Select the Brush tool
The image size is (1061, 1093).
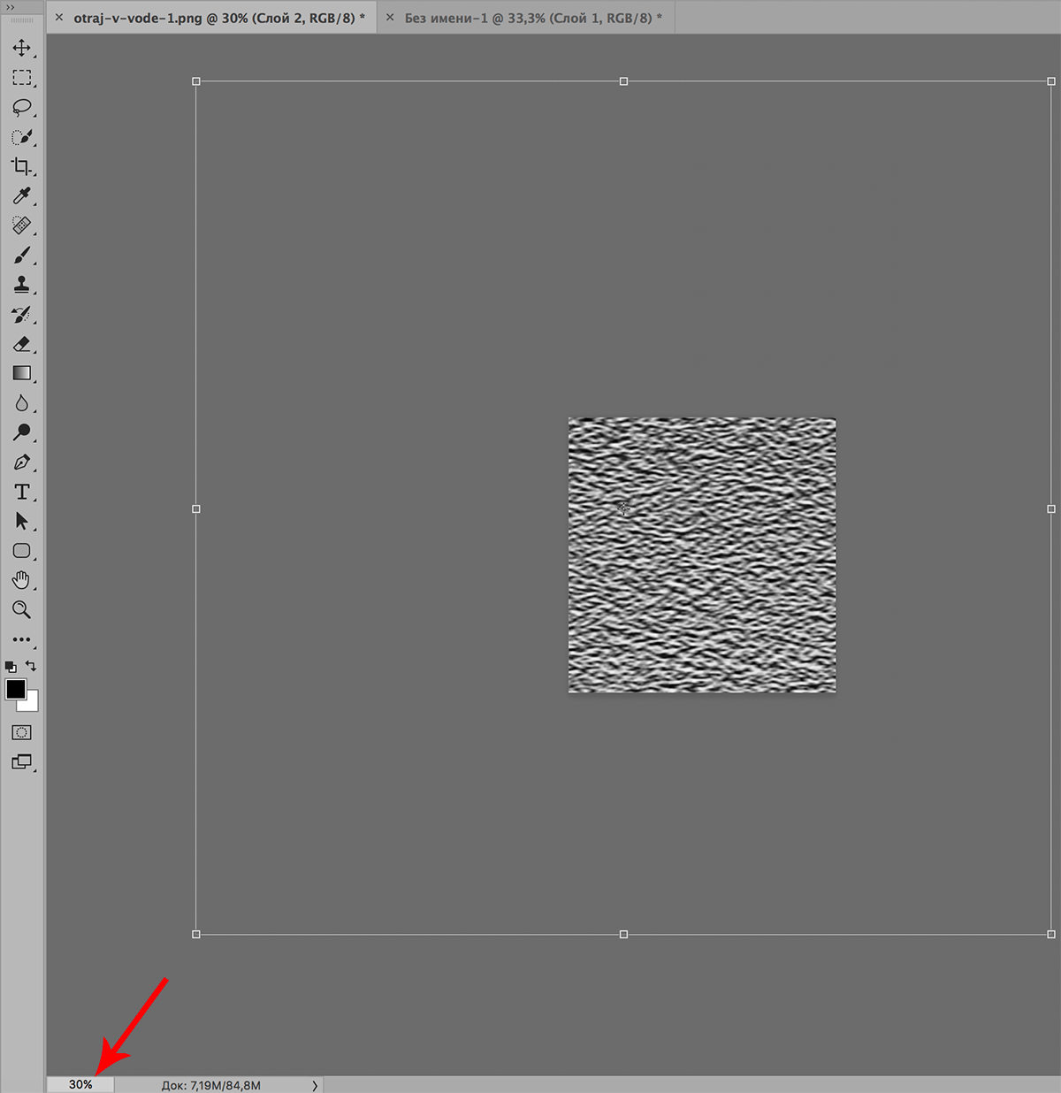point(21,256)
